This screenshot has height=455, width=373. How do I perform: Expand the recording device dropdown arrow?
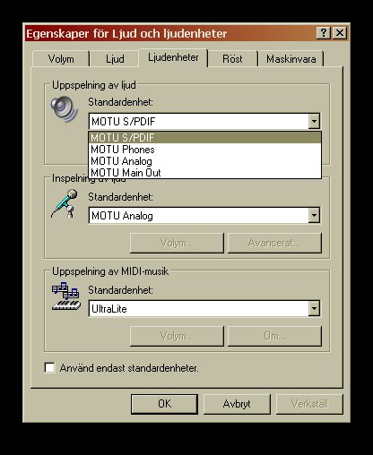(314, 215)
